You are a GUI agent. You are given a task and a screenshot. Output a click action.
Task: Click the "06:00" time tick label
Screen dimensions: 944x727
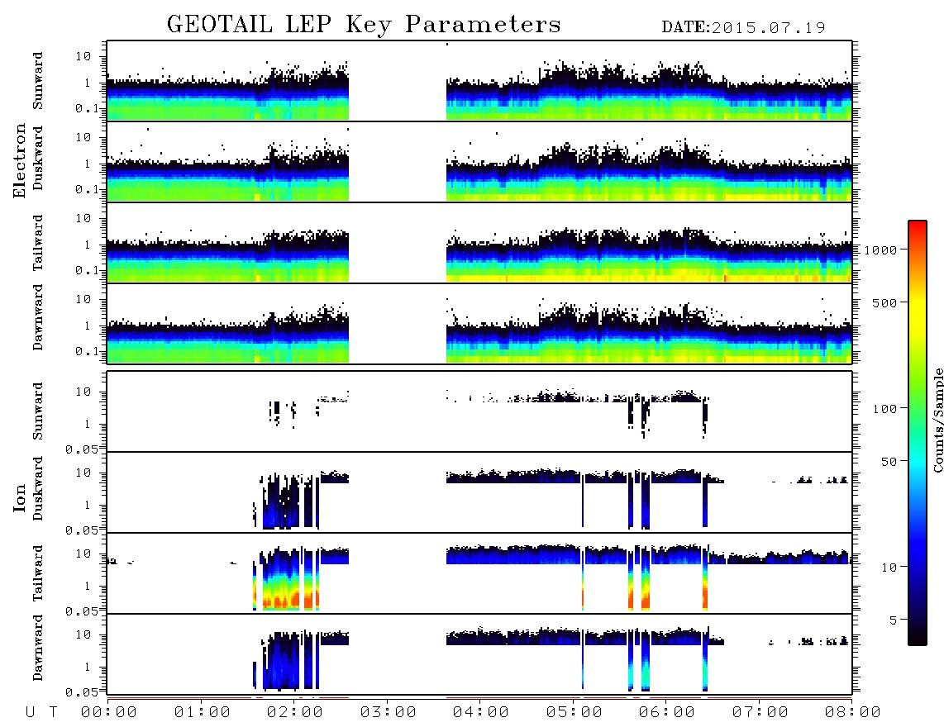point(667,713)
